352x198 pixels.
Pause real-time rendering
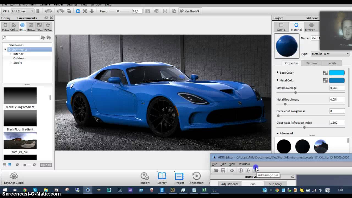point(38,11)
